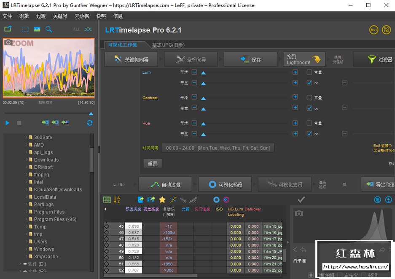Click the 重置 button
Screen dimensions: 395x279
153,164
